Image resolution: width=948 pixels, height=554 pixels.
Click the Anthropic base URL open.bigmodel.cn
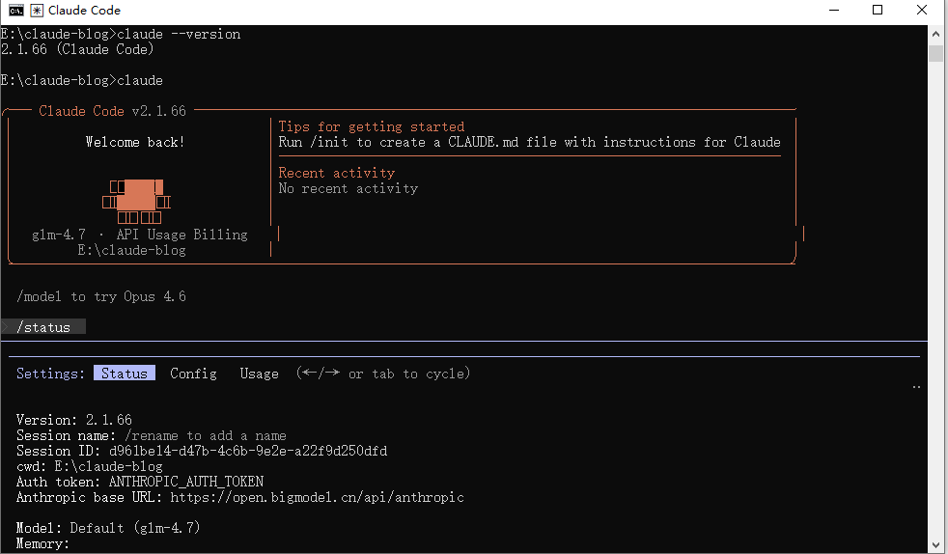(318, 497)
